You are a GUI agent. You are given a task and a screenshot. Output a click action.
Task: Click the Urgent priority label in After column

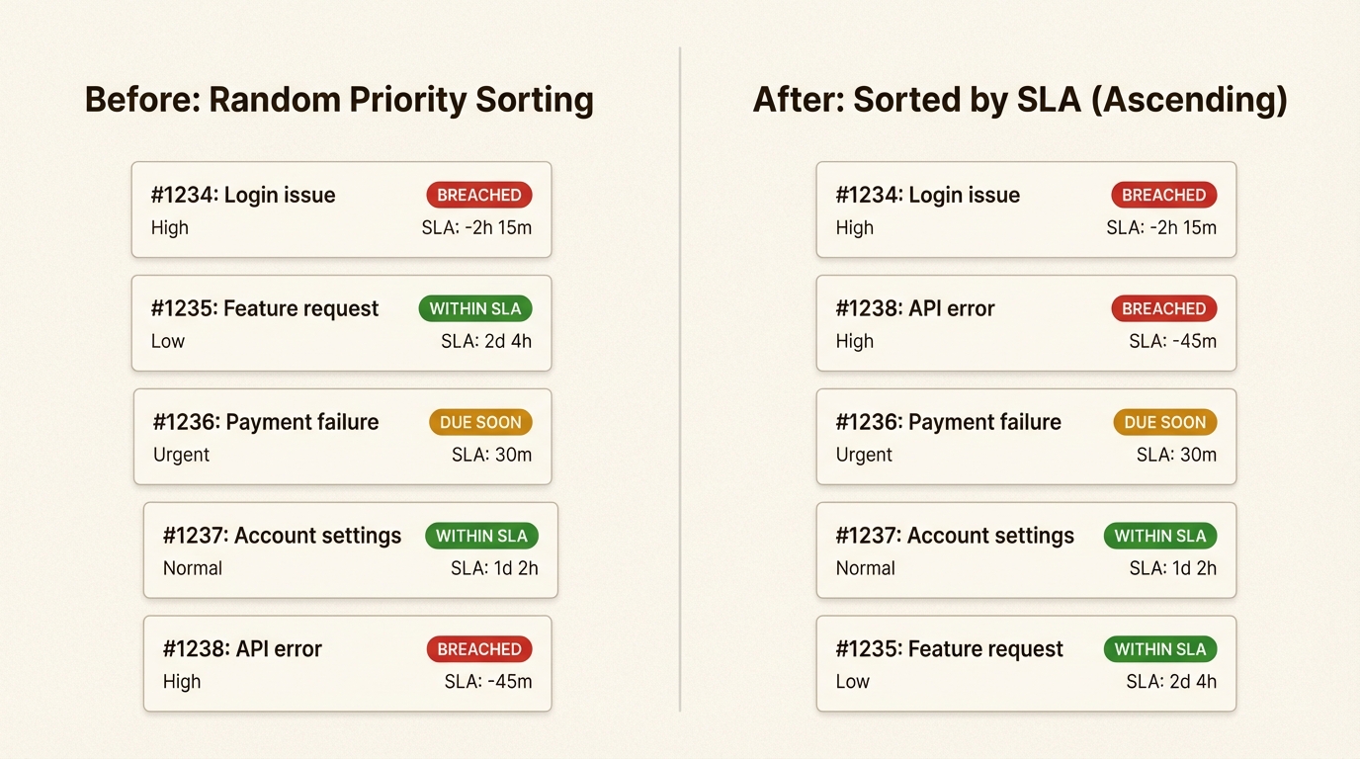pyautogui.click(x=864, y=455)
